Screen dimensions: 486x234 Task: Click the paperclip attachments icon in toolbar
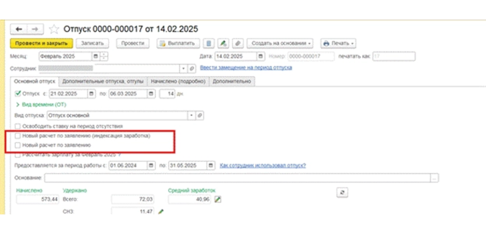pyautogui.click(x=238, y=43)
